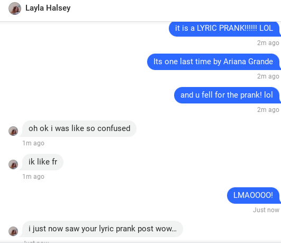This screenshot has width=281, height=243.
Task: Click the 'it is a LYRIC PRANK!!!!!!! LOL' bubble
Action: tap(224, 29)
